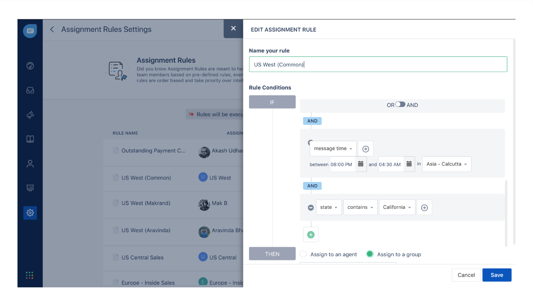Click the Cancel button
Screen dimensions: 533x306
click(x=466, y=275)
